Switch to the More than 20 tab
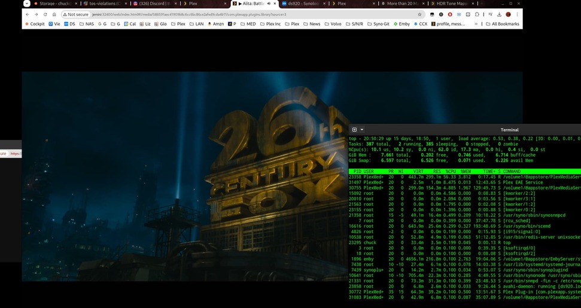The image size is (581, 308). tap(403, 4)
